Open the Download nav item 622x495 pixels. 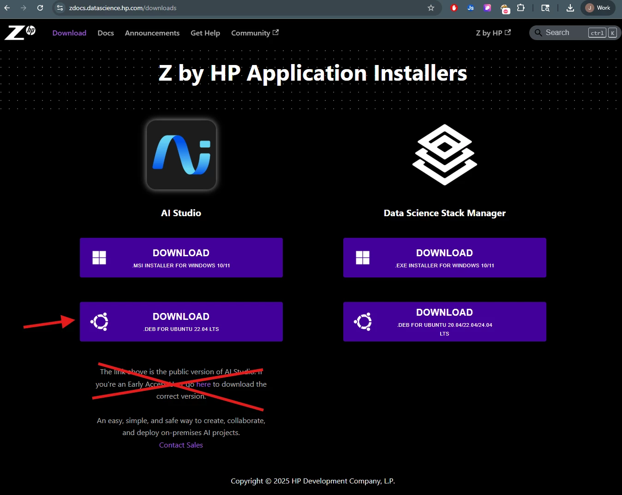[x=69, y=33]
